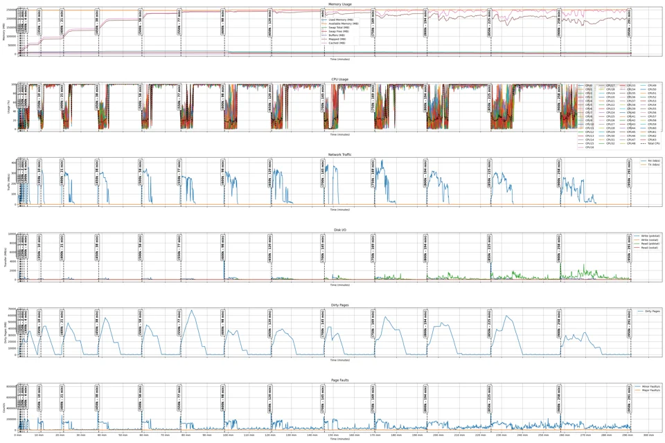The image size is (665, 443).
Task: Click the Memory Usage chart title
Action: coord(339,4)
